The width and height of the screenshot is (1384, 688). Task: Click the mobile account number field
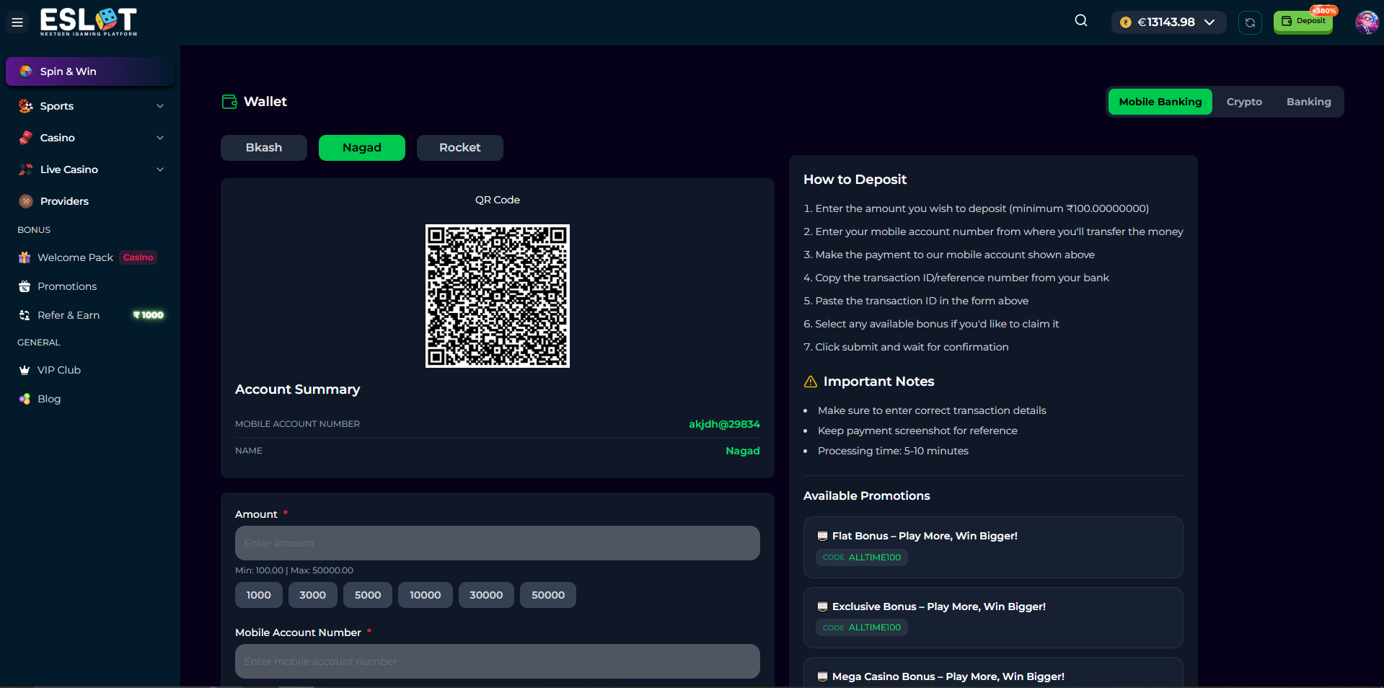coord(498,661)
